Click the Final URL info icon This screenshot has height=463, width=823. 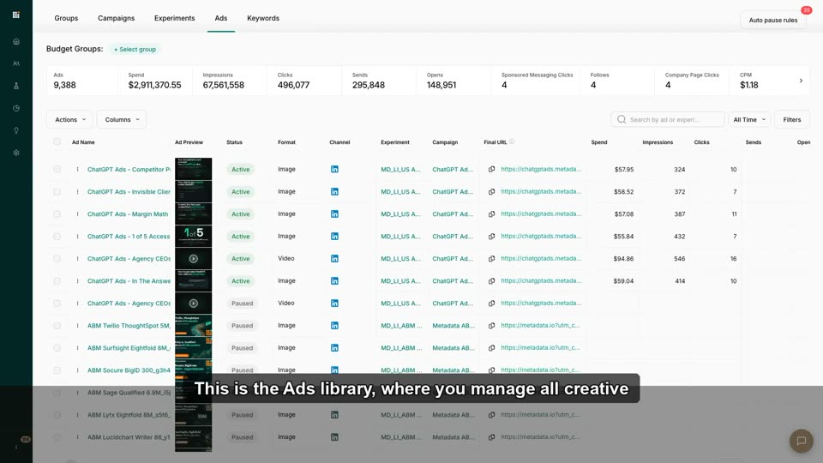(x=512, y=141)
